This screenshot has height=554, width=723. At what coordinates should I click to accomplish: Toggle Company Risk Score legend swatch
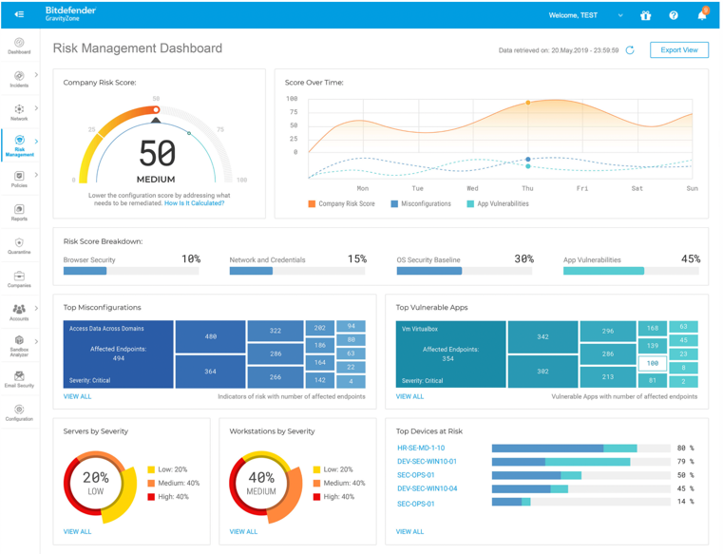[x=312, y=203]
